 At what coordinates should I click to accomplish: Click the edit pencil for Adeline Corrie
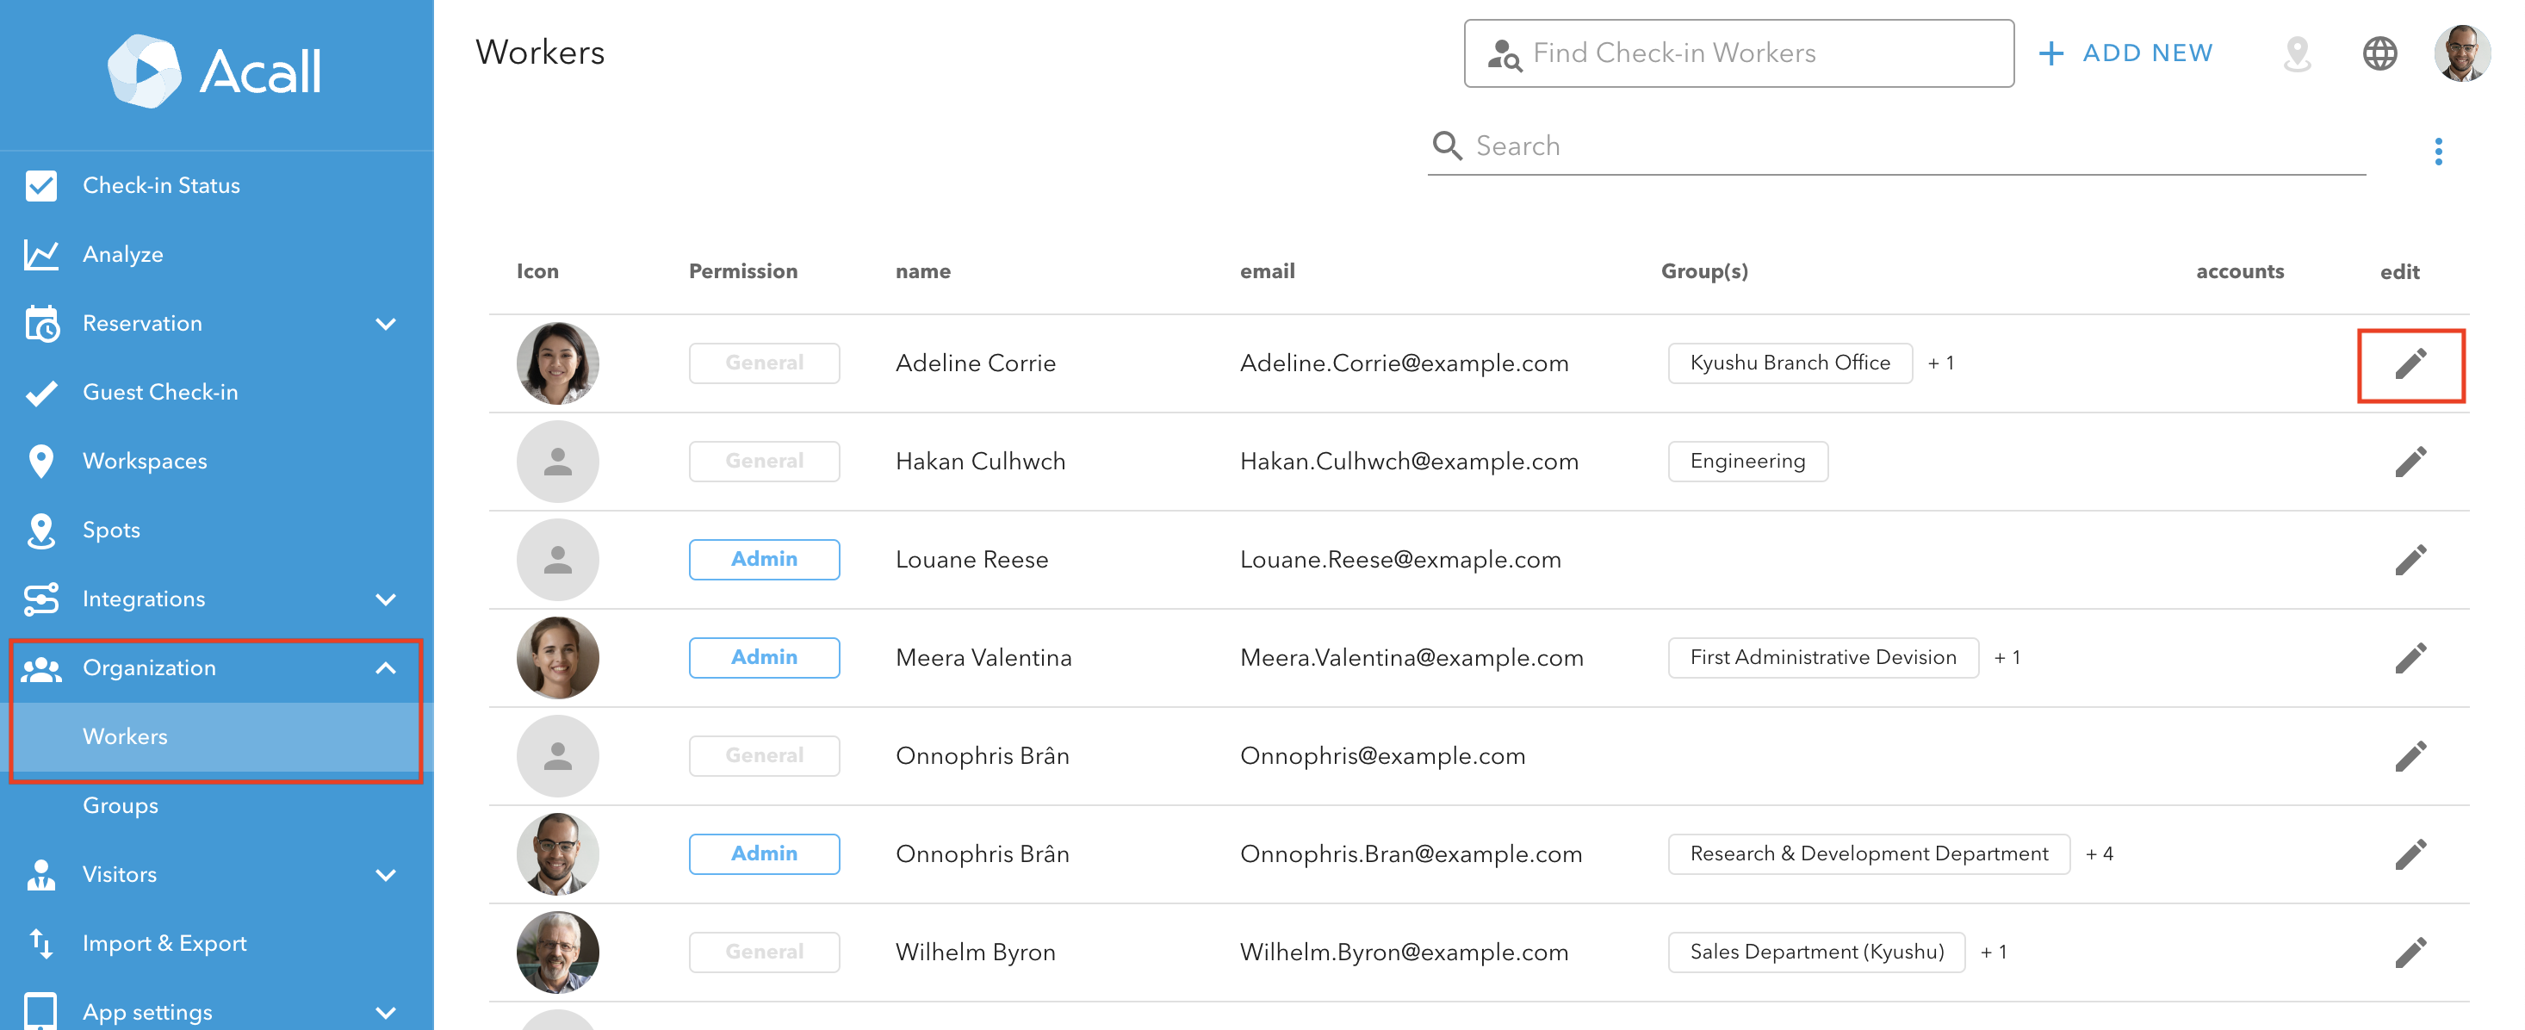[2410, 363]
